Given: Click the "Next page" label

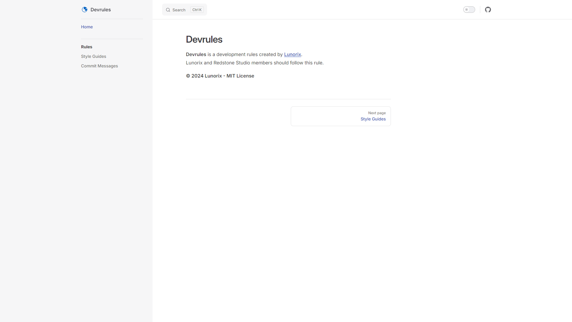Looking at the screenshot, I should coord(377,113).
